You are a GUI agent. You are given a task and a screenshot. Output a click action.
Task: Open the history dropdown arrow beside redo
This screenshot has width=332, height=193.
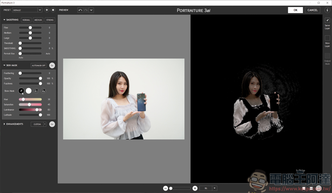[91, 10]
